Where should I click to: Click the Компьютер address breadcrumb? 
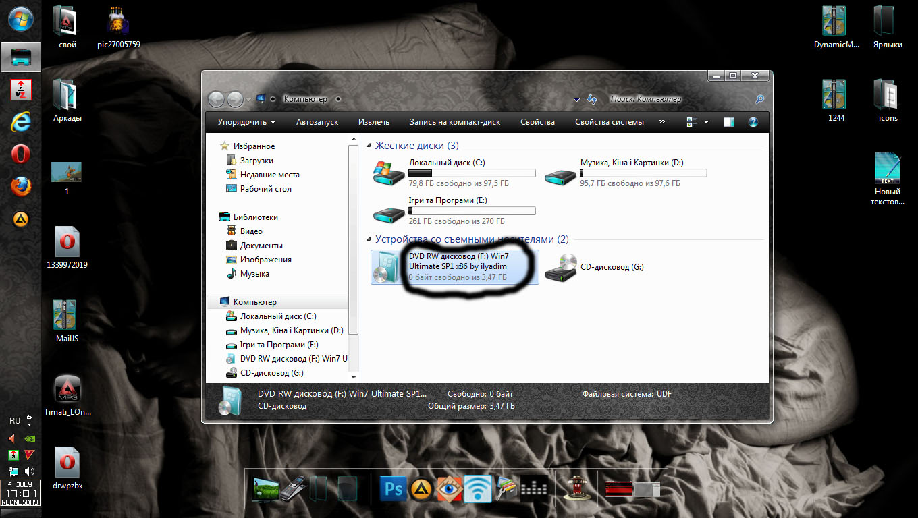(305, 99)
